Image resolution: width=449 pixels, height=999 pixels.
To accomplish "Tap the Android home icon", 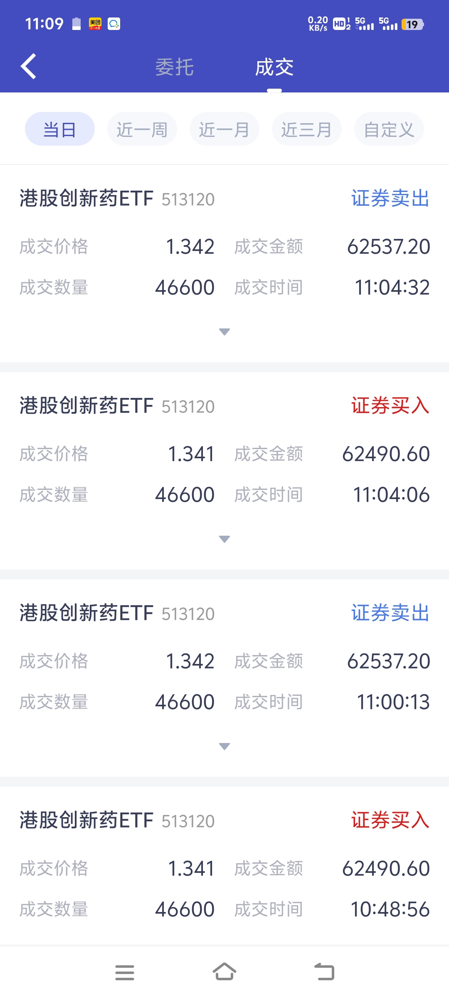I will click(x=224, y=972).
